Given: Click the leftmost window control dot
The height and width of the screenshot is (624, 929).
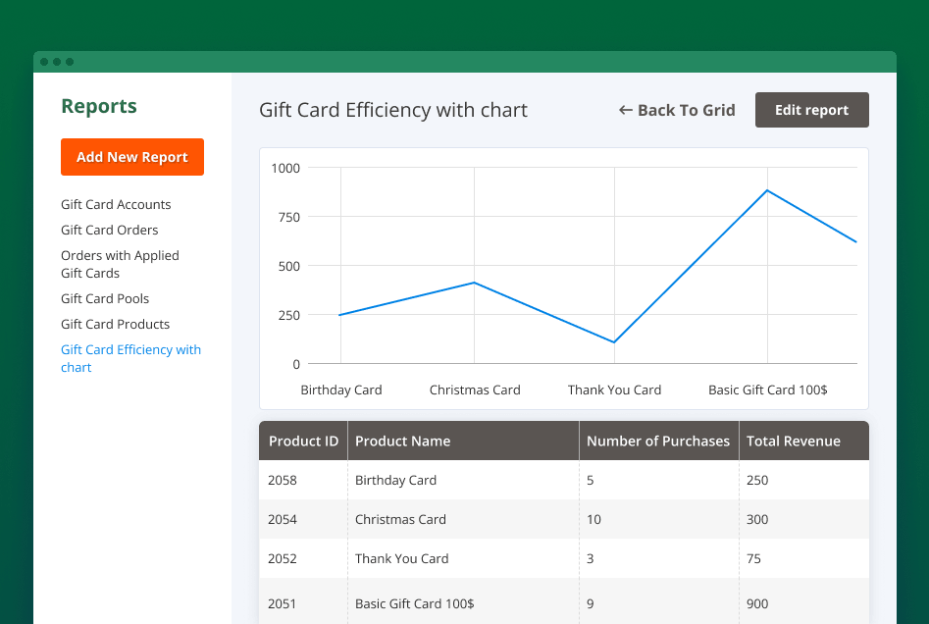Looking at the screenshot, I should coord(43,61).
